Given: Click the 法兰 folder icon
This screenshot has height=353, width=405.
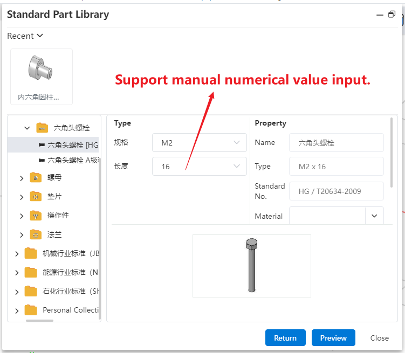Looking at the screenshot, I should 36,234.
